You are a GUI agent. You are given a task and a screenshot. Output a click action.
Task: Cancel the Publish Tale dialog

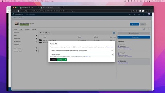tap(53, 60)
